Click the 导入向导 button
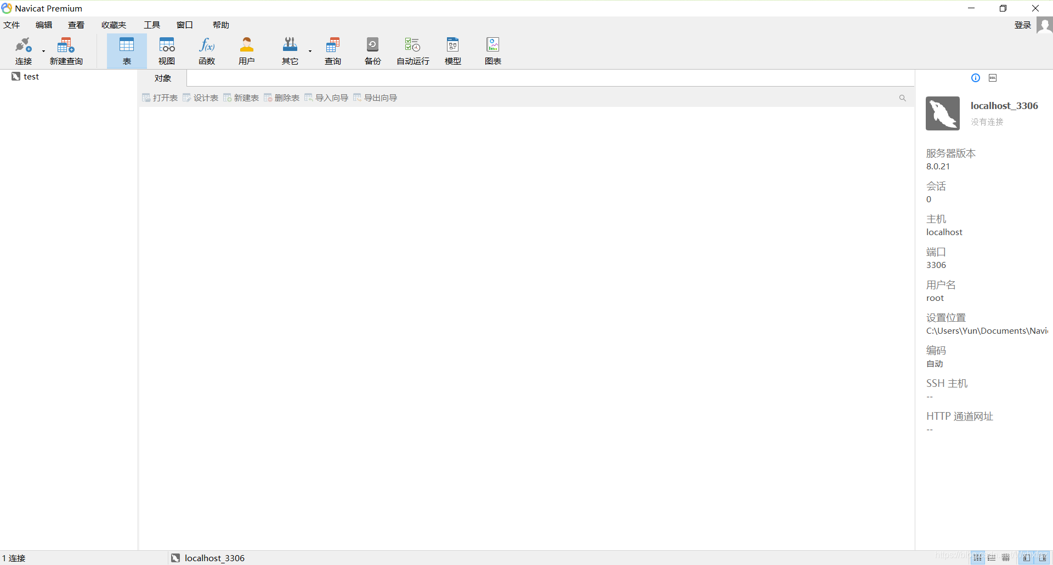Viewport: 1053px width, 565px height. [x=326, y=98]
